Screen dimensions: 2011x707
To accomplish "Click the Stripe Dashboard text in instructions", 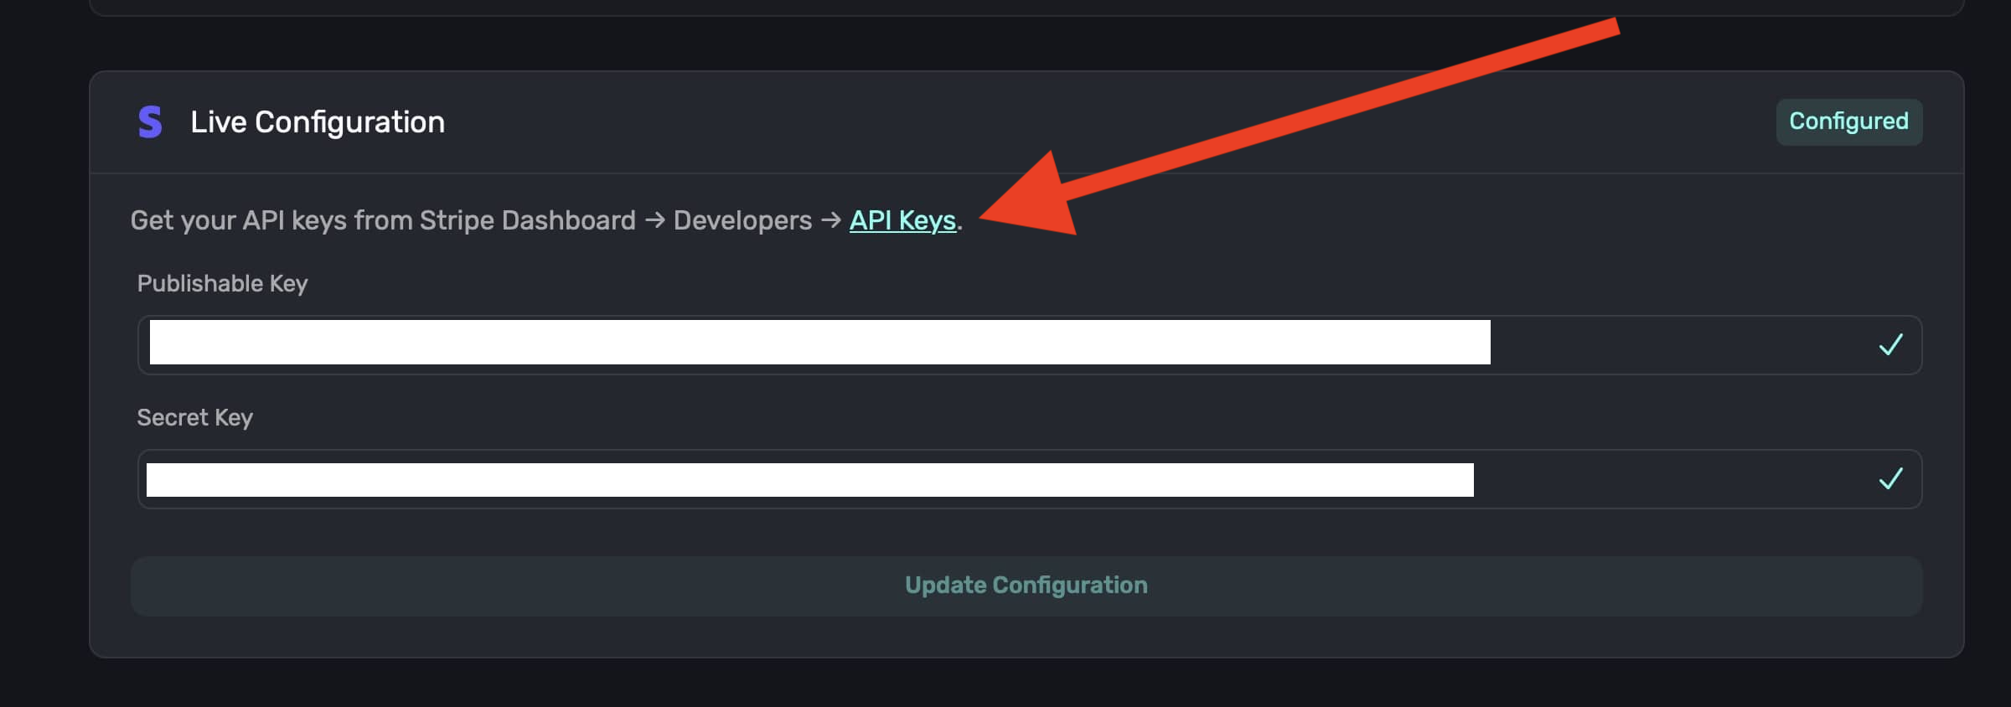I will [527, 220].
